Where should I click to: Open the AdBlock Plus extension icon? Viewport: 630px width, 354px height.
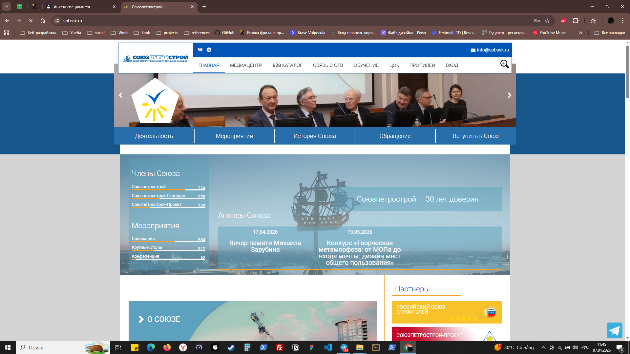coord(564,21)
